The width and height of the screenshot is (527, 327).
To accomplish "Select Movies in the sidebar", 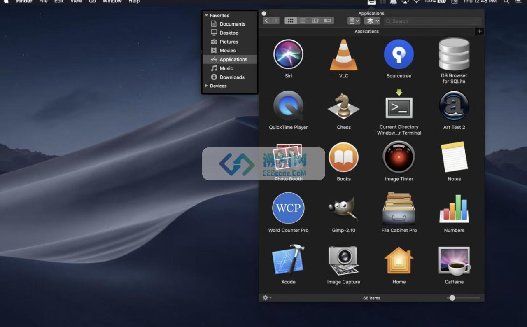I will 230,51.
